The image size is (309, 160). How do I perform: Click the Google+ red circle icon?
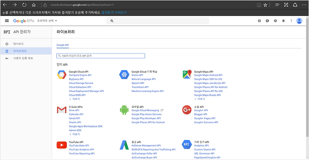click(187, 110)
